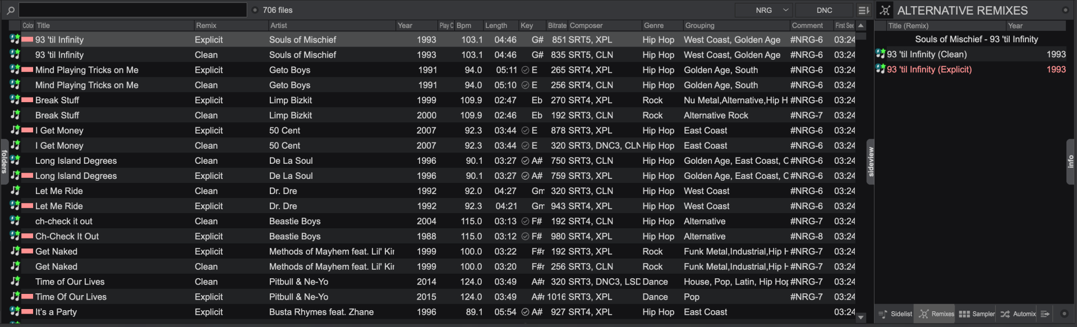Toggle the dot option beside 706 files
The height and width of the screenshot is (327, 1077).
coord(255,10)
